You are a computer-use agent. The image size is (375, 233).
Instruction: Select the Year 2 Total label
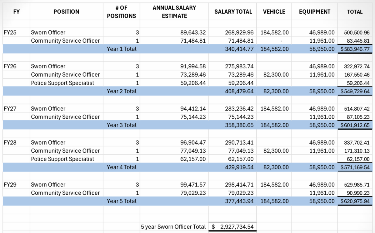tap(122, 91)
